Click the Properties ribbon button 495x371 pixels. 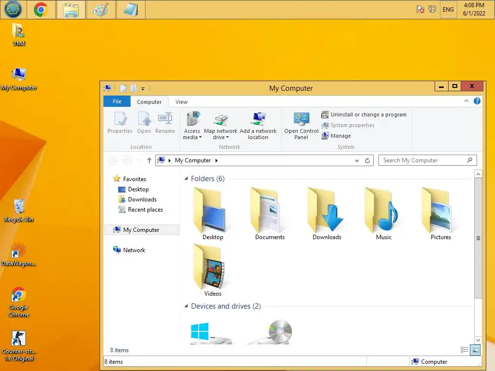click(120, 123)
